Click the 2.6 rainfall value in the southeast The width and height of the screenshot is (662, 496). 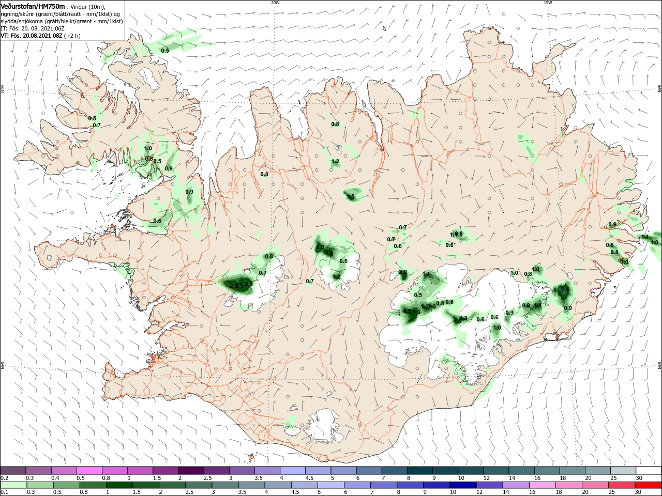tap(565, 290)
